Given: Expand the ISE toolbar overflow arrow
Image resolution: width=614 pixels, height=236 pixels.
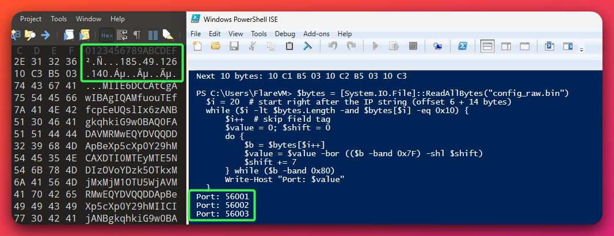Looking at the screenshot, I should (582, 49).
